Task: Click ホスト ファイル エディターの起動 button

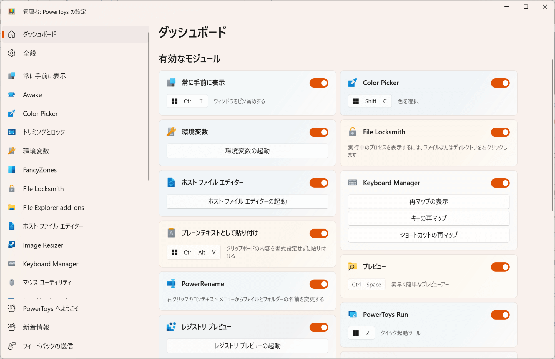Action: click(x=248, y=201)
